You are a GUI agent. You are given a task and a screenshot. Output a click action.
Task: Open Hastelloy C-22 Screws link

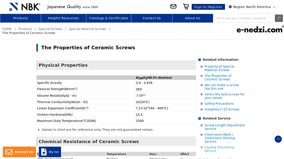coord(222,110)
